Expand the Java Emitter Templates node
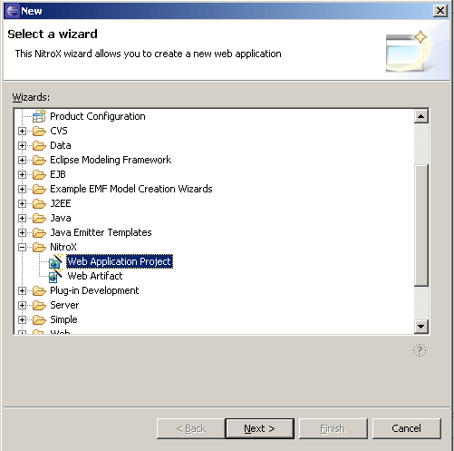 coord(22,233)
